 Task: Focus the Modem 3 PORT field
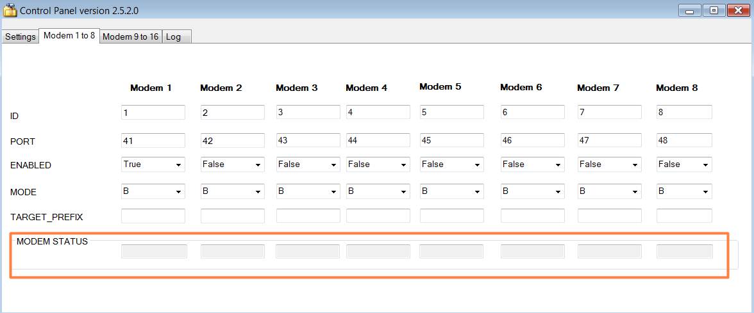tap(308, 140)
